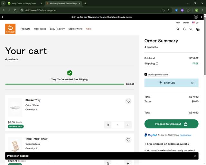Bookmark this page with star icon
The height and width of the screenshot is (165, 206).
[168, 10]
